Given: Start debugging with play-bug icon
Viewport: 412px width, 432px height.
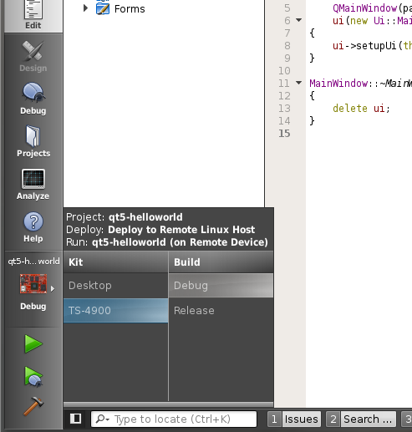Looking at the screenshot, I should click(x=33, y=377).
